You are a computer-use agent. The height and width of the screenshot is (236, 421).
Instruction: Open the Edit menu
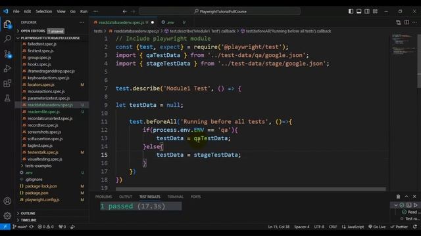point(28,12)
